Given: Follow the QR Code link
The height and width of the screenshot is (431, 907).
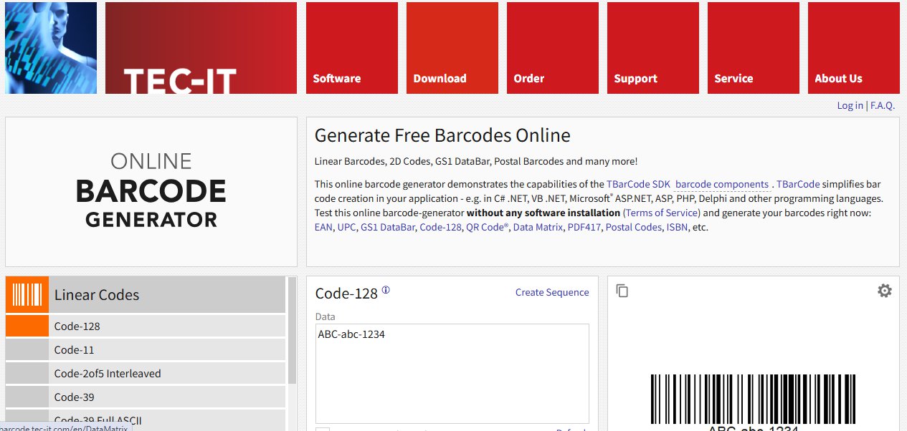Looking at the screenshot, I should point(486,227).
